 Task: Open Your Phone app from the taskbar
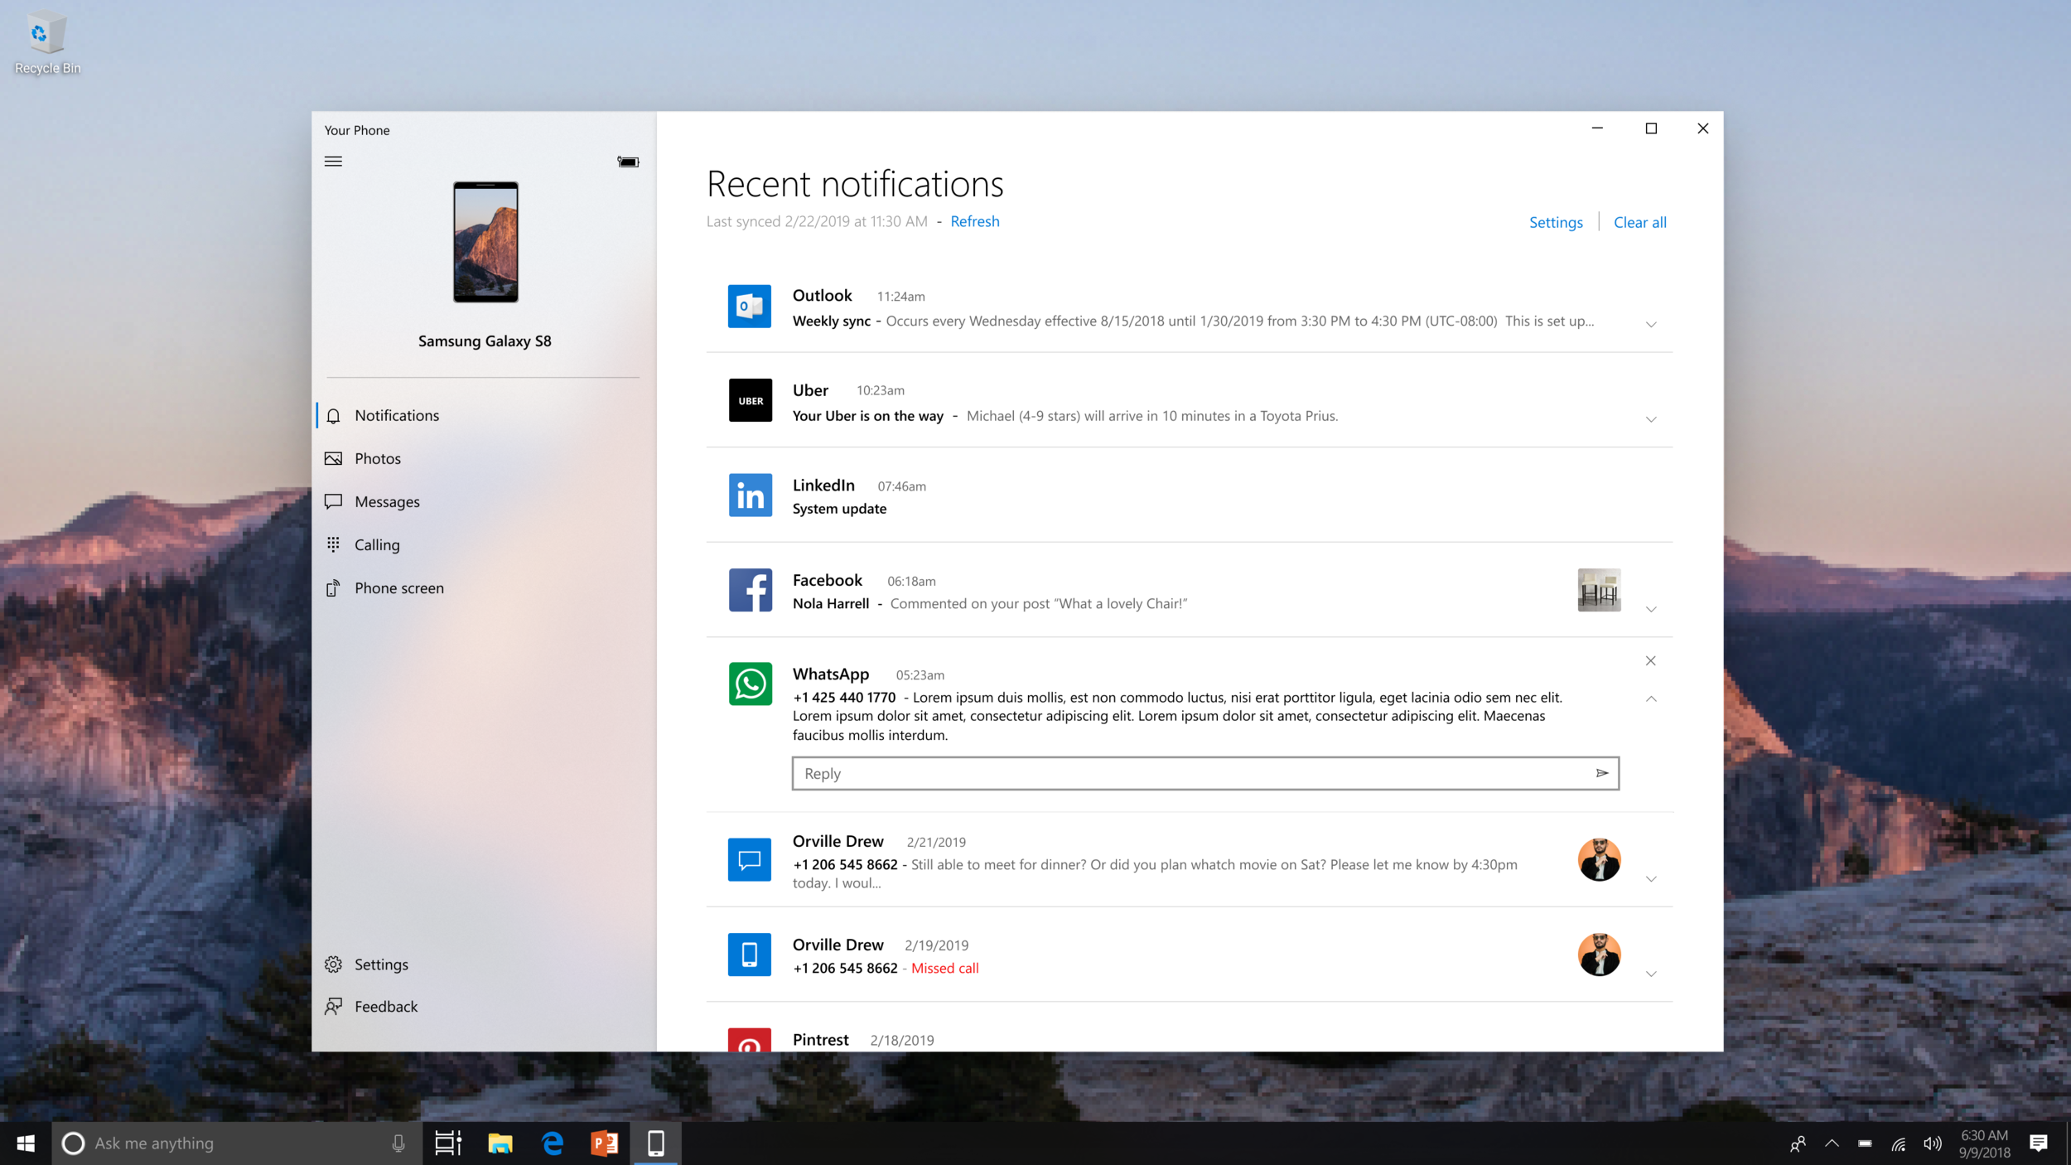pos(655,1143)
